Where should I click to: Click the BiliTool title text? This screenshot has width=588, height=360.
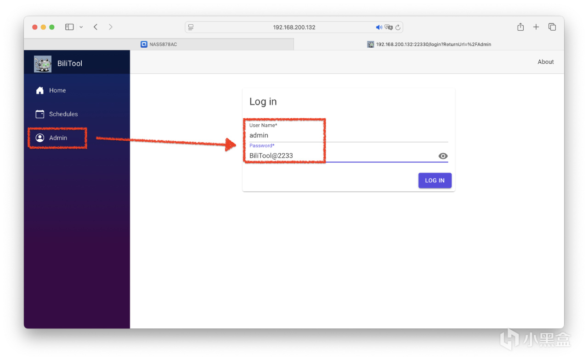pos(70,64)
